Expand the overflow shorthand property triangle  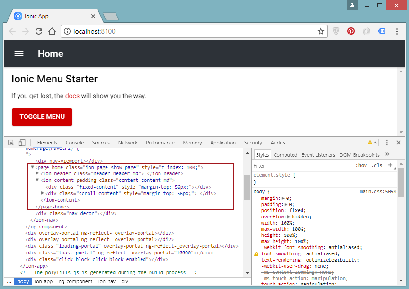coord(289,217)
